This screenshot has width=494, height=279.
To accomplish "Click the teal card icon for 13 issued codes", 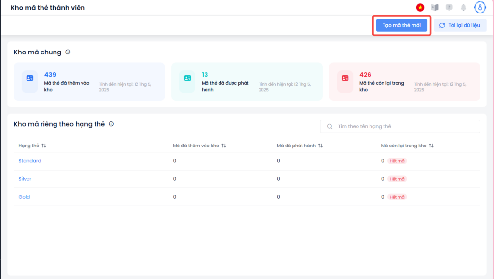I will (188, 78).
